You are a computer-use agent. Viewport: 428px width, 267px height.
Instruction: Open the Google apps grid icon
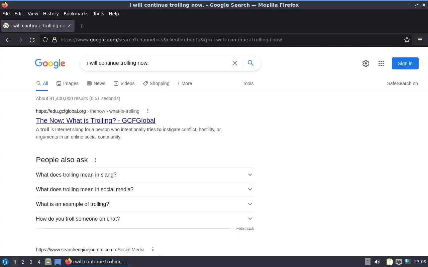[381, 63]
